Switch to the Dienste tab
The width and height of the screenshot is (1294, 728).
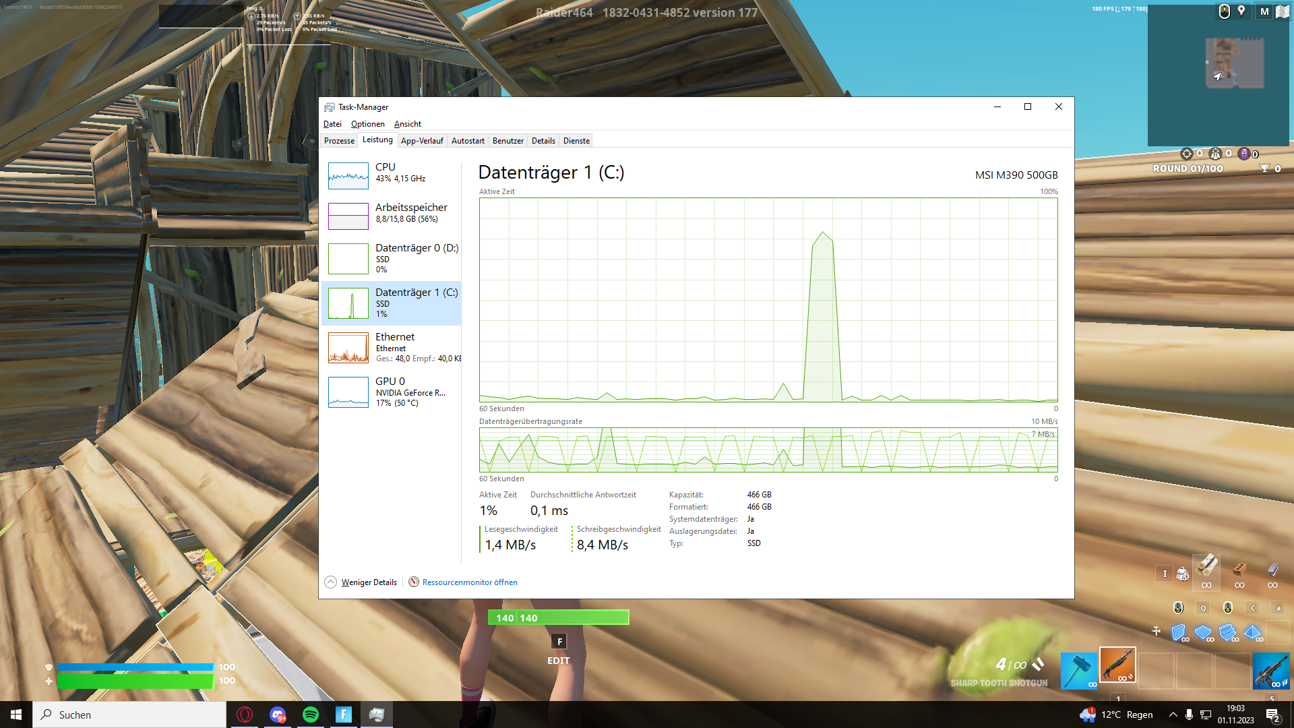(576, 141)
